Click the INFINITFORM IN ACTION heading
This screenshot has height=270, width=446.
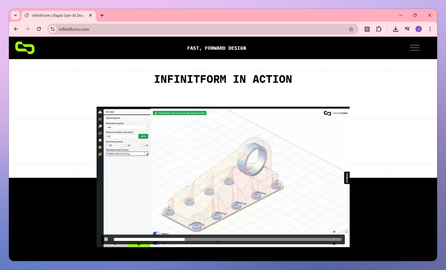coord(223,79)
